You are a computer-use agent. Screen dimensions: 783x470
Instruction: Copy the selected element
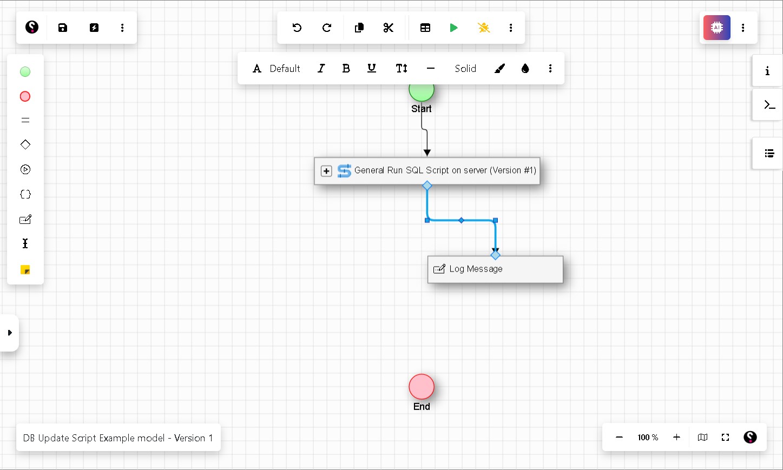pos(359,28)
